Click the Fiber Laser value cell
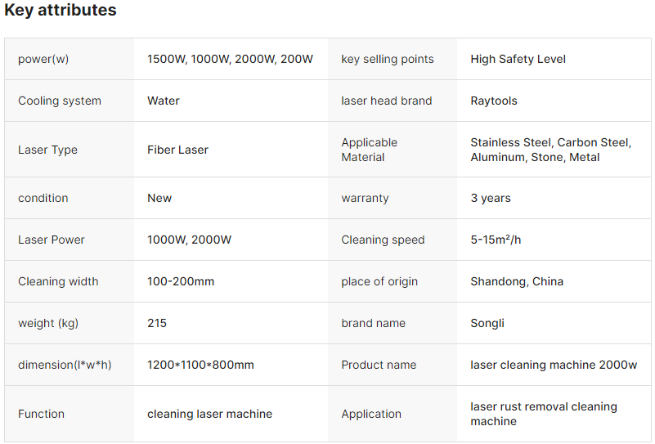Image resolution: width=655 pixels, height=444 pixels. [x=177, y=150]
